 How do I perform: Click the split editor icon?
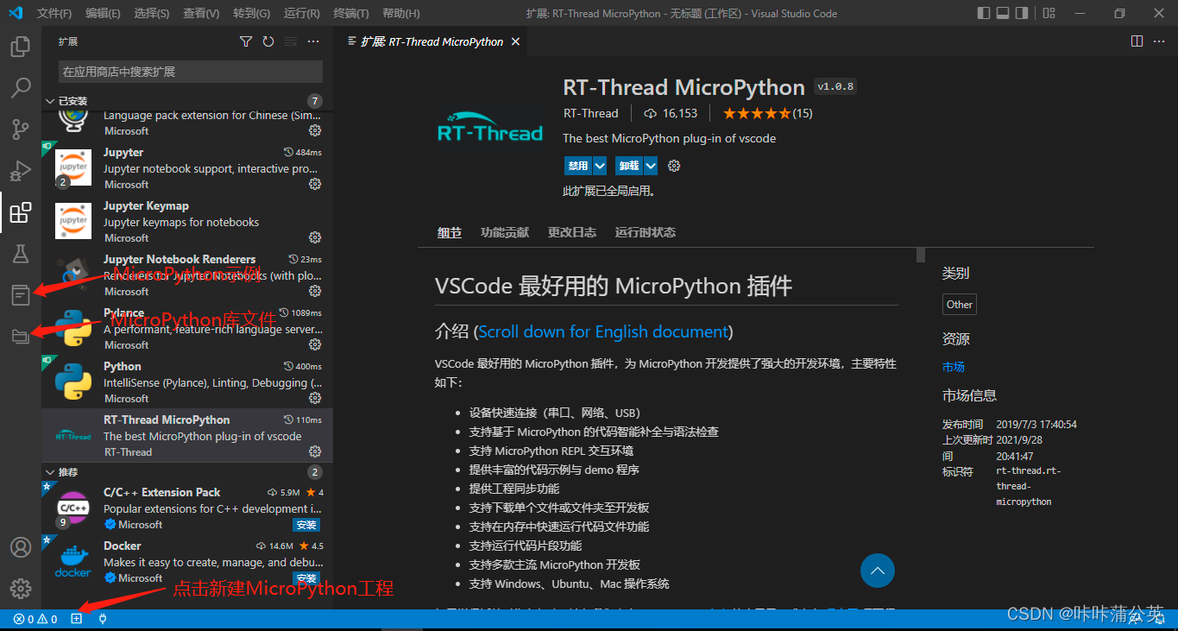click(x=1137, y=41)
